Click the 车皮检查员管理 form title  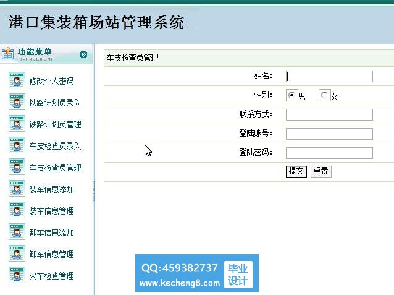132,58
